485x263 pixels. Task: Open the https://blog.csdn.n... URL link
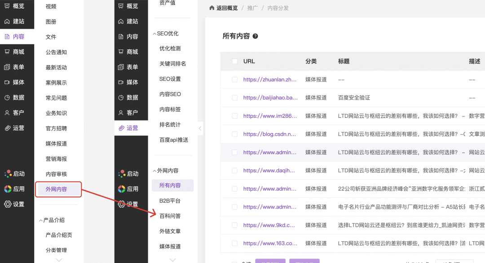point(269,134)
